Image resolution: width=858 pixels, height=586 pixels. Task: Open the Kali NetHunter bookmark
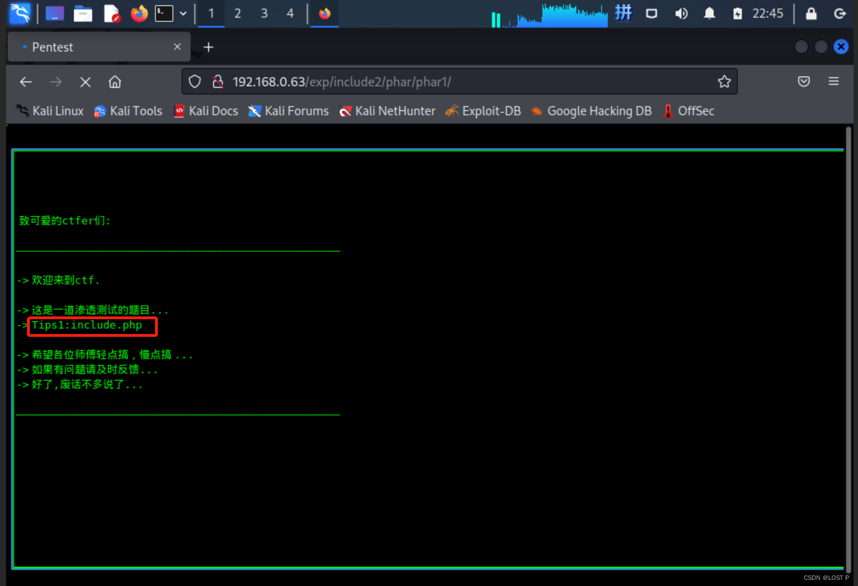[387, 111]
